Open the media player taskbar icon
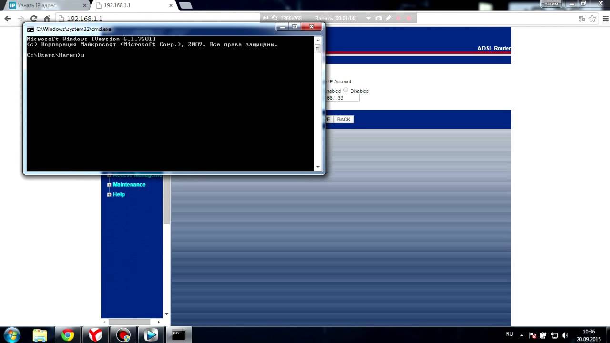Screen dimensions: 610x343 click(x=151, y=335)
